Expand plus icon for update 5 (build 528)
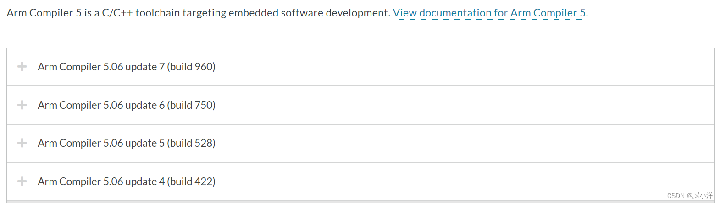 [x=22, y=143]
